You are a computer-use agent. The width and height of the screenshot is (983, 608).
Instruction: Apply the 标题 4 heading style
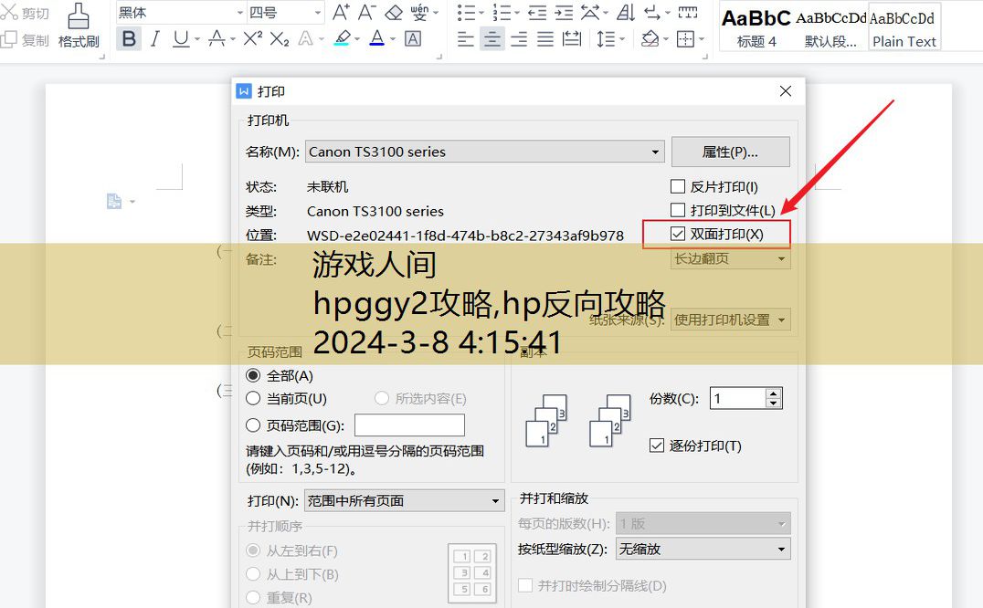coord(756,28)
